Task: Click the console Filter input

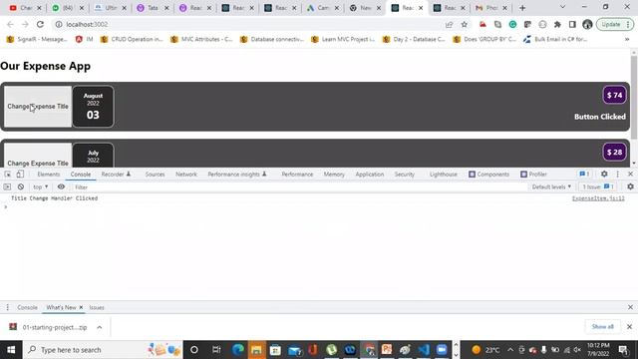Action: 299,187
